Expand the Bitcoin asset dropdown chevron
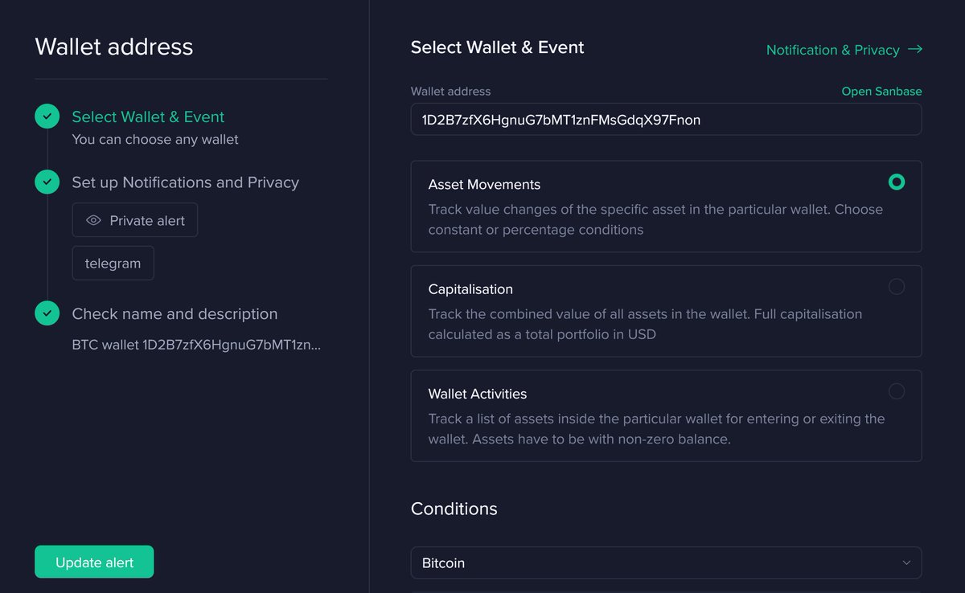The height and width of the screenshot is (593, 965). (906, 563)
